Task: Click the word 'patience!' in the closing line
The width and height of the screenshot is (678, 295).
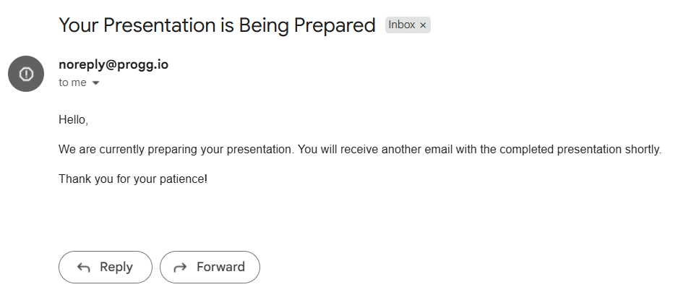Action: click(184, 179)
